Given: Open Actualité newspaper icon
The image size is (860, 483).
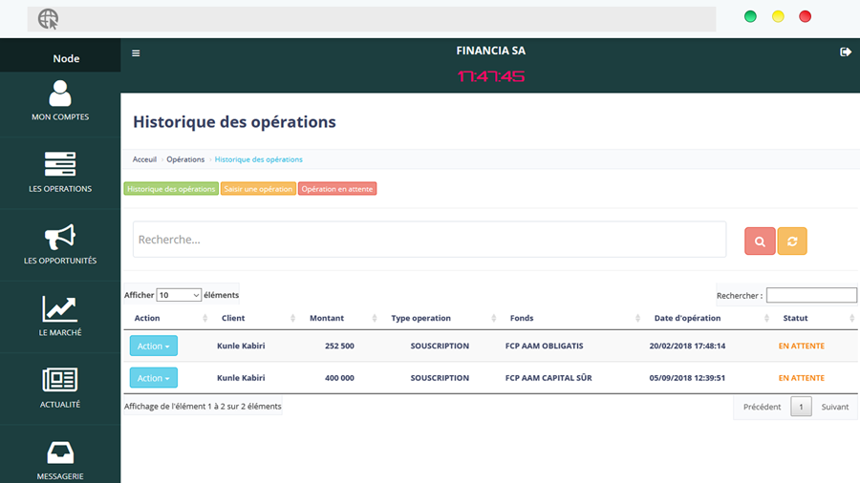Looking at the screenshot, I should pyautogui.click(x=60, y=380).
